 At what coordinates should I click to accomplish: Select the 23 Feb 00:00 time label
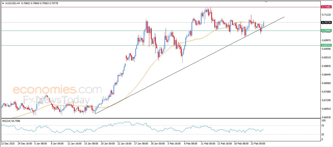click(258, 143)
